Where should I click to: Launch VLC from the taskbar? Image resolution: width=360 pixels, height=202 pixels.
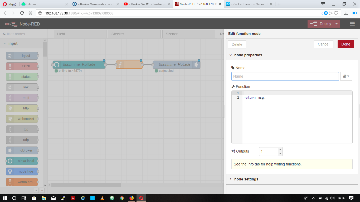102,198
